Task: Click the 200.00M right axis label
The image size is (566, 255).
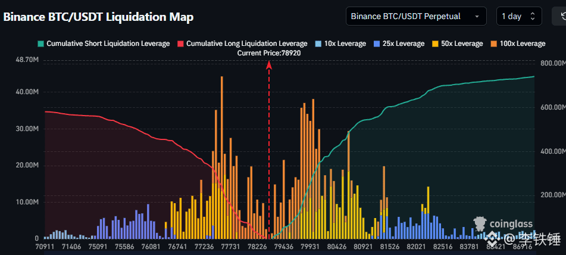Action: pos(554,195)
